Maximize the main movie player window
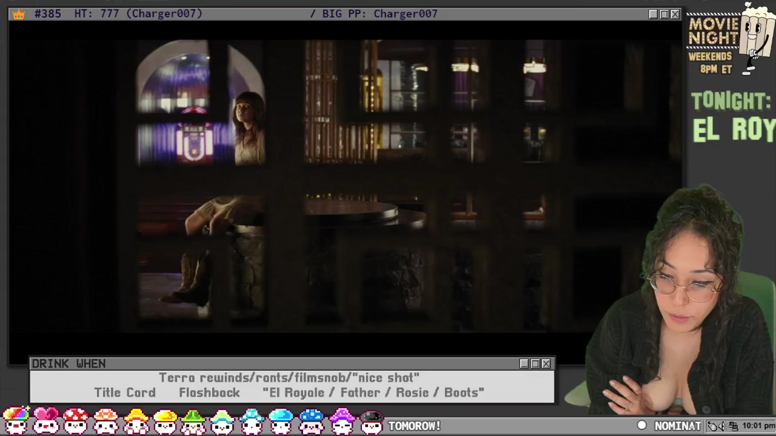 664,14
